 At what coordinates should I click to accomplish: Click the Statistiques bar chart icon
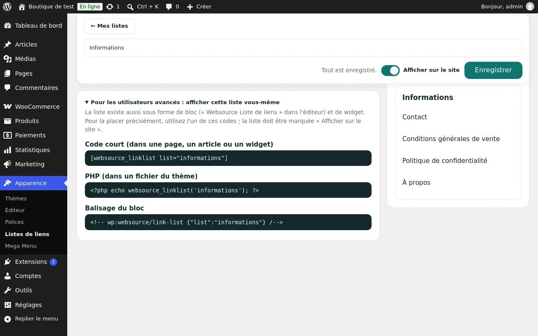8,150
